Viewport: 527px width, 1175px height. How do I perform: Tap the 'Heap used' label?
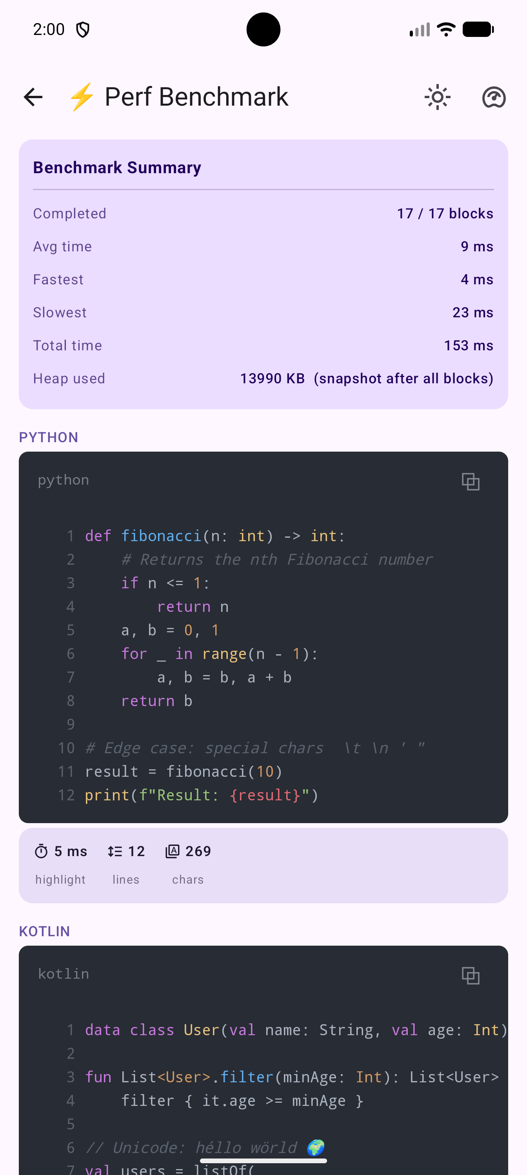coord(69,378)
